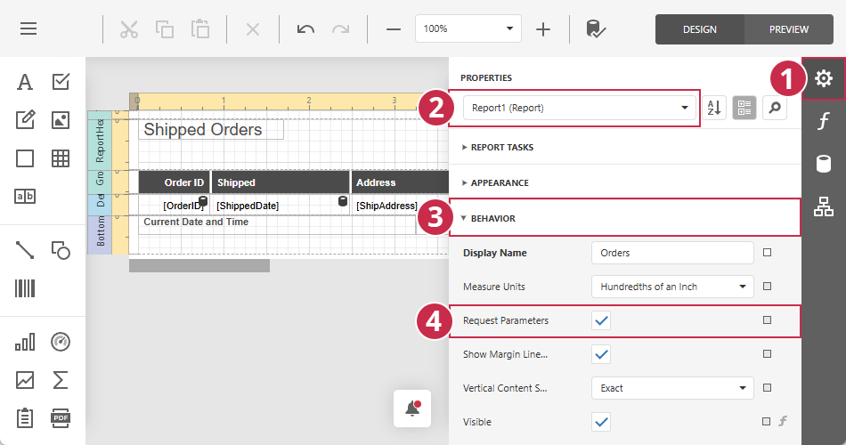This screenshot has height=445, width=846.
Task: Select the Current Date and Time label
Action: (x=277, y=225)
